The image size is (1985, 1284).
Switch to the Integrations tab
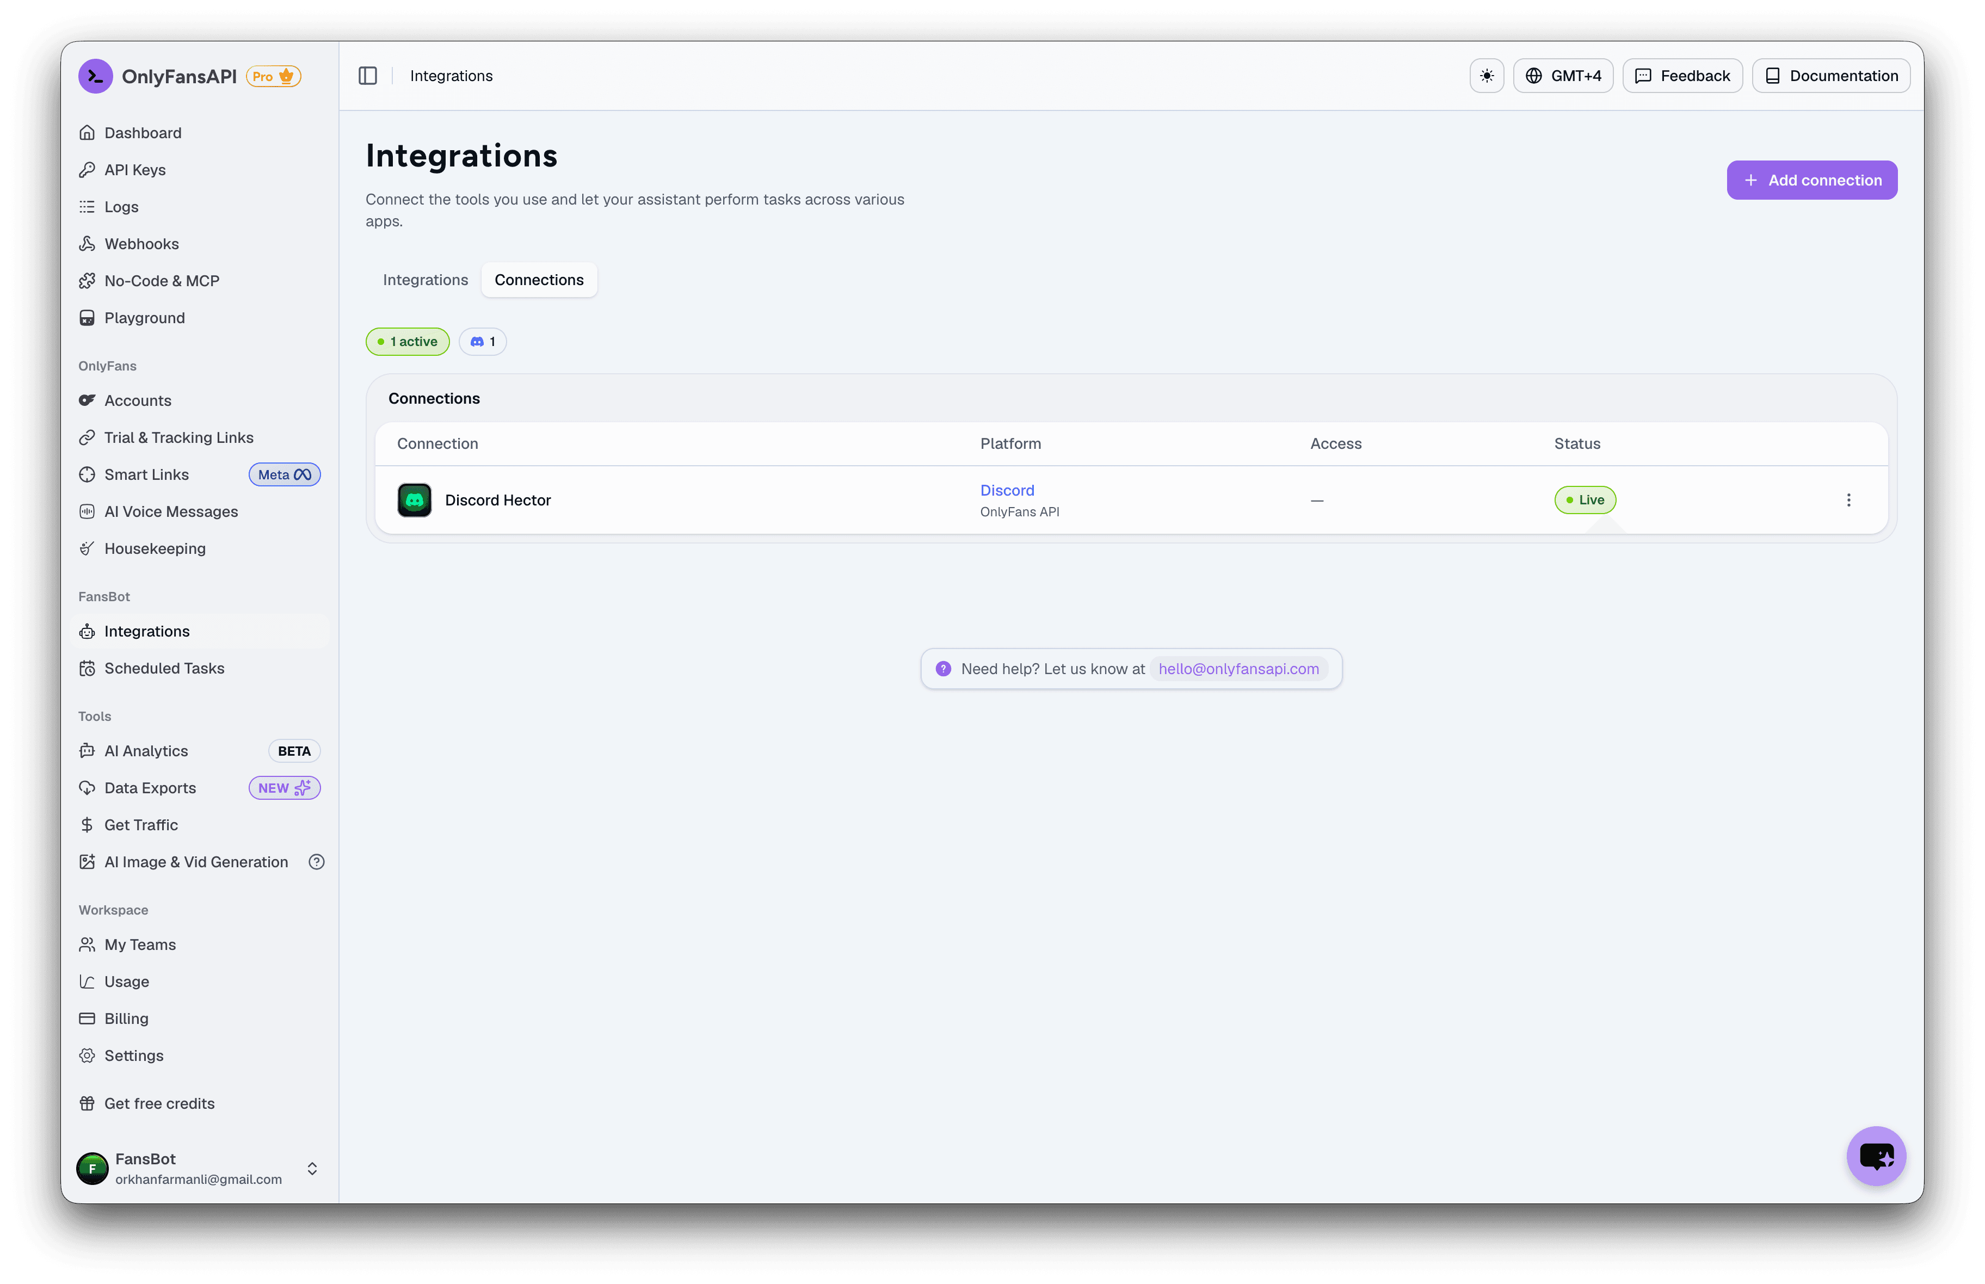point(425,279)
